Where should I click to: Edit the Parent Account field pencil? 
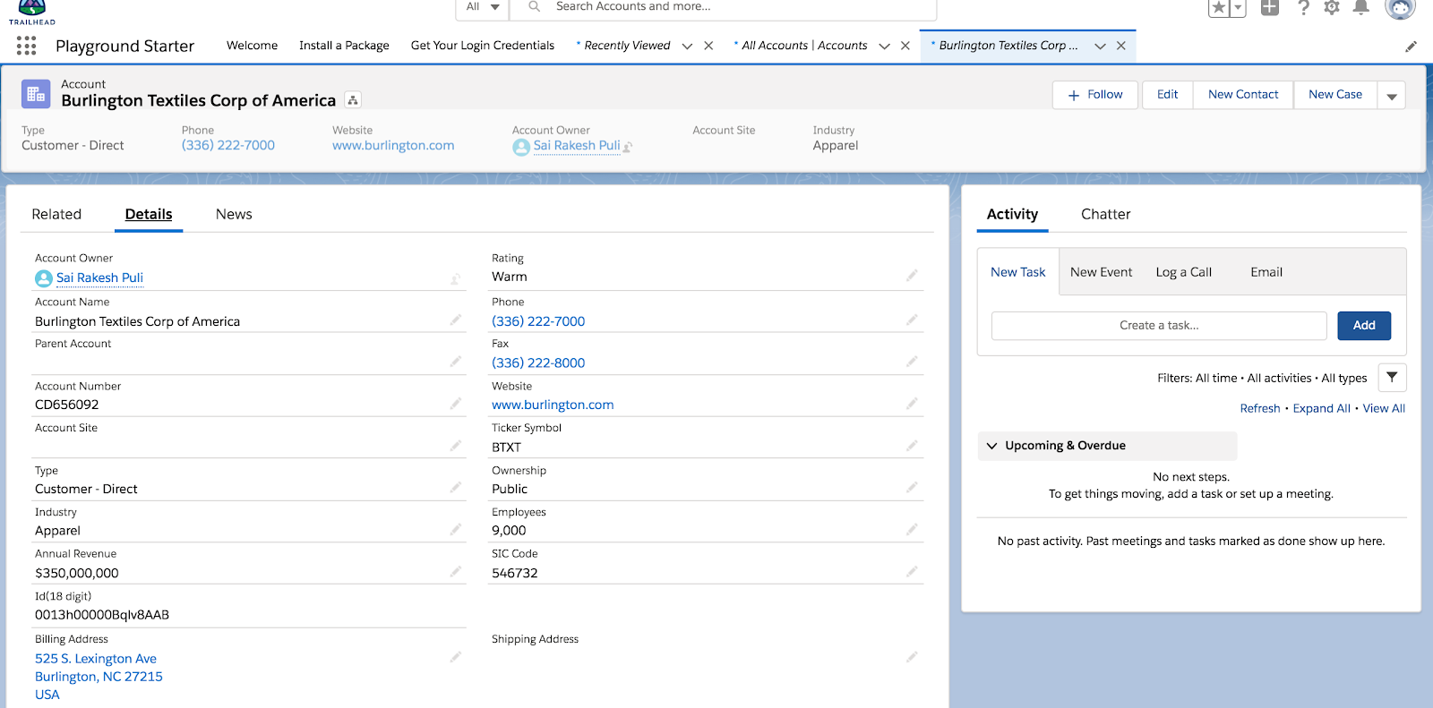[x=456, y=362]
